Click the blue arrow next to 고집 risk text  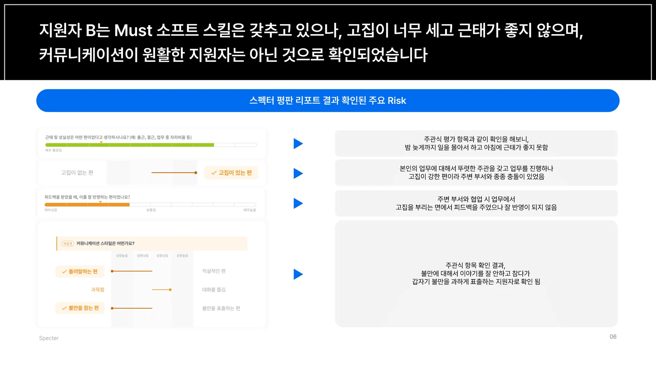click(x=298, y=173)
